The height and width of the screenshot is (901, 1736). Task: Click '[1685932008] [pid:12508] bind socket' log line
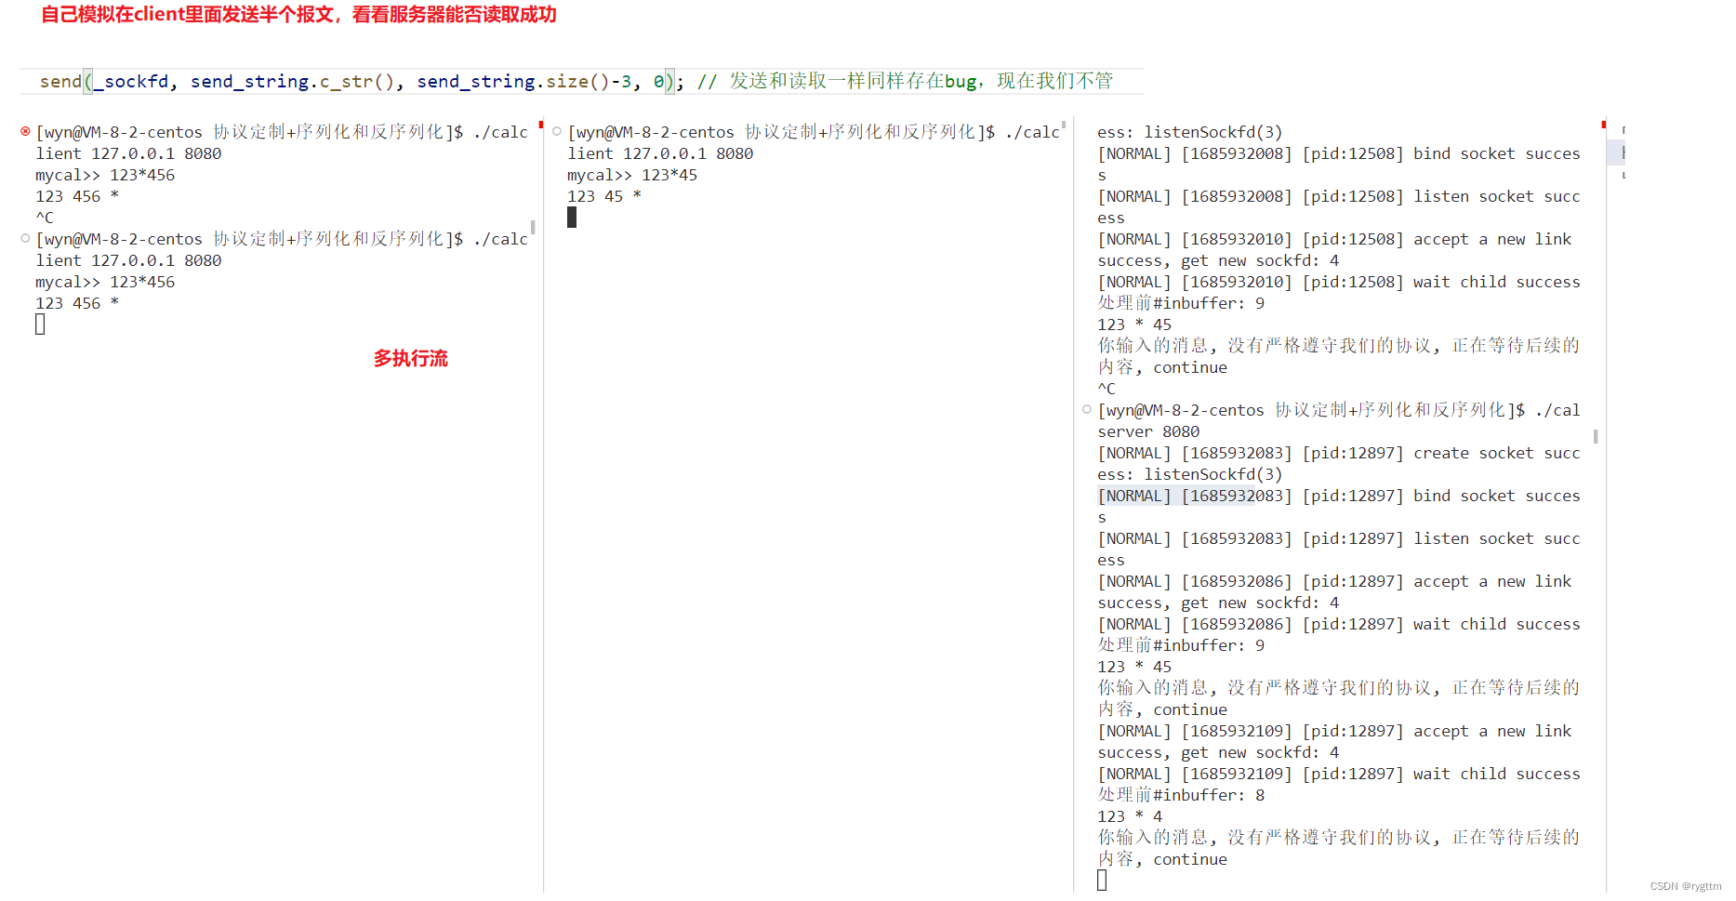[1339, 153]
